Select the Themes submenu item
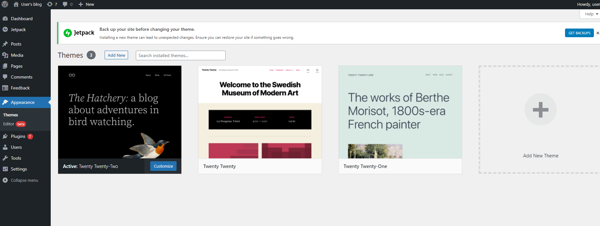 pyautogui.click(x=11, y=115)
